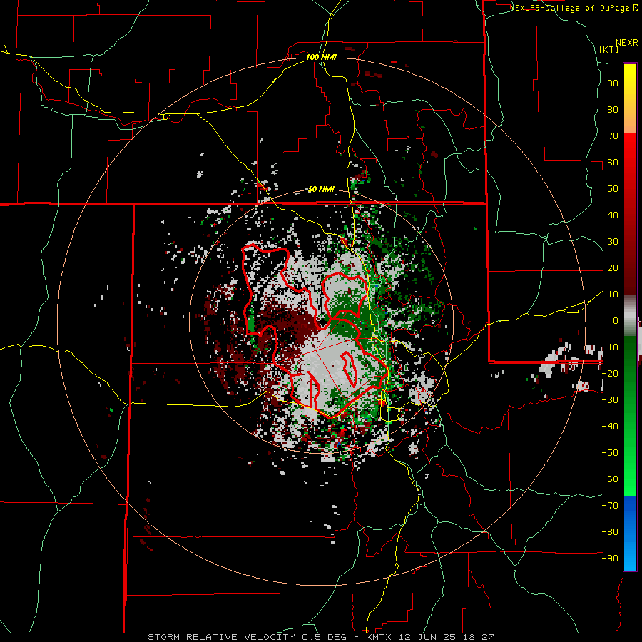Select the 30 value on the velocity scale
Image resolution: width=642 pixels, height=642 pixels.
click(613, 242)
